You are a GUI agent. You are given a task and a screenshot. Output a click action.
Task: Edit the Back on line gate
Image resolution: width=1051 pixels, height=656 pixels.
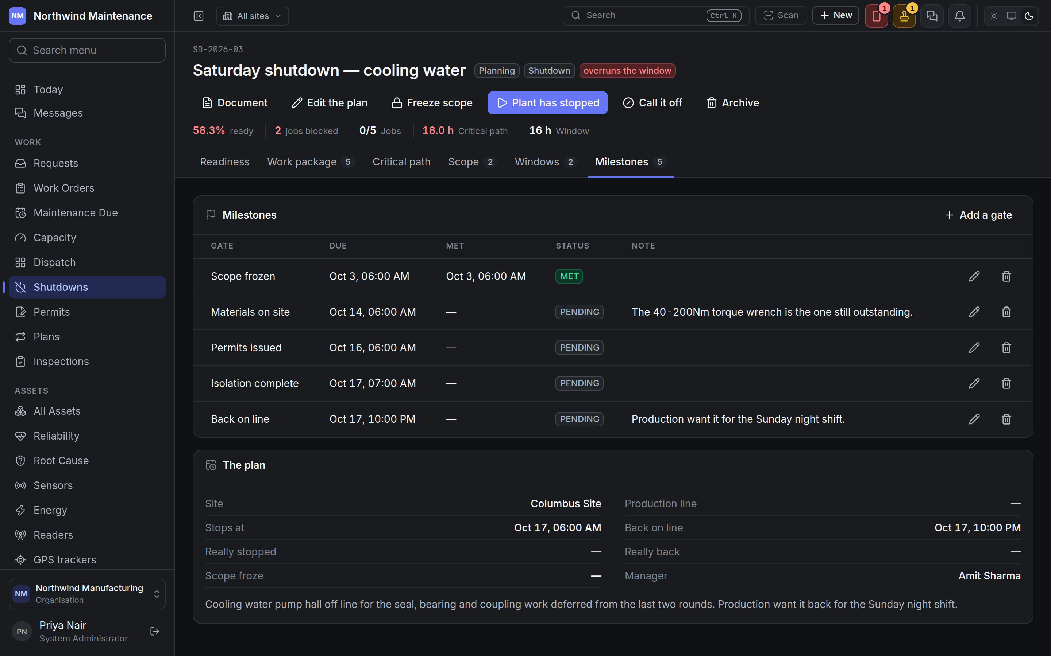pyautogui.click(x=974, y=419)
